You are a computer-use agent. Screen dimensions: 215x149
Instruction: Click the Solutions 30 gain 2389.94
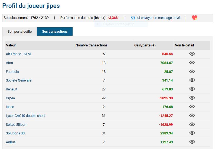[167, 133]
